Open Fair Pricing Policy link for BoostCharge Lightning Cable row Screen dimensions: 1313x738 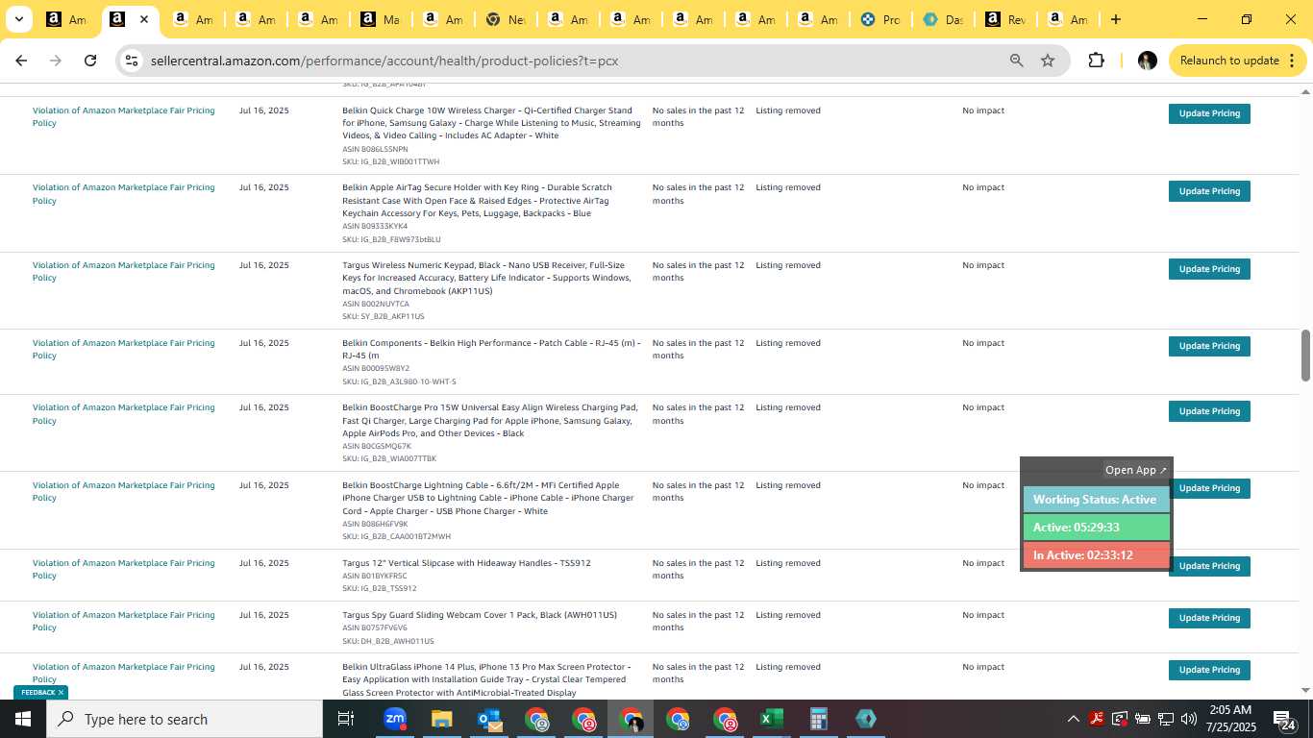click(x=124, y=491)
